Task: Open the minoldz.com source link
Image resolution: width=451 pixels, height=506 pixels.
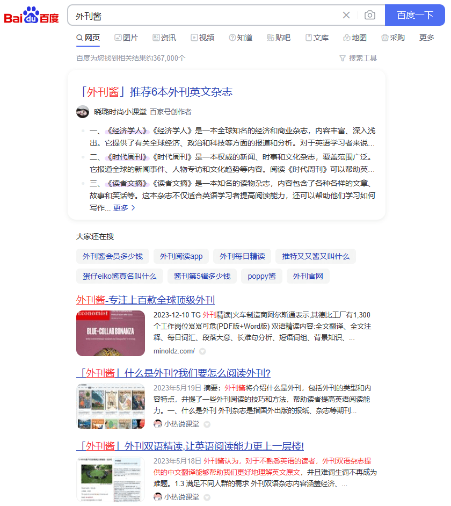Action: click(174, 351)
